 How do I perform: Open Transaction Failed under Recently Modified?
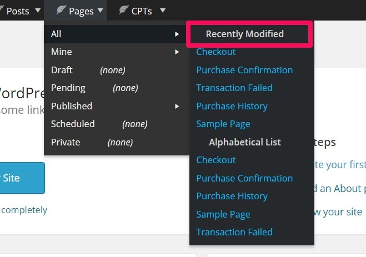pyautogui.click(x=234, y=88)
